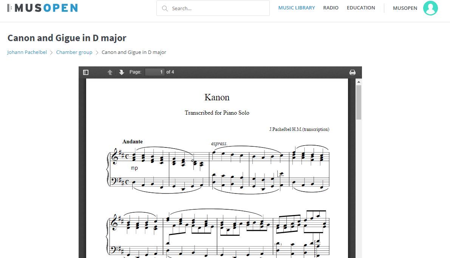Click the Kanon title on the sheet
This screenshot has height=258, width=450.
217,97
